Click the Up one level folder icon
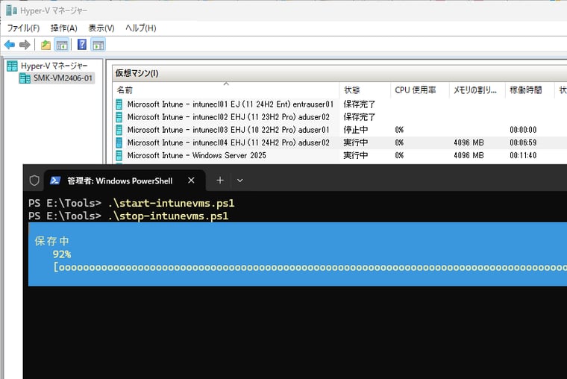 tap(46, 45)
